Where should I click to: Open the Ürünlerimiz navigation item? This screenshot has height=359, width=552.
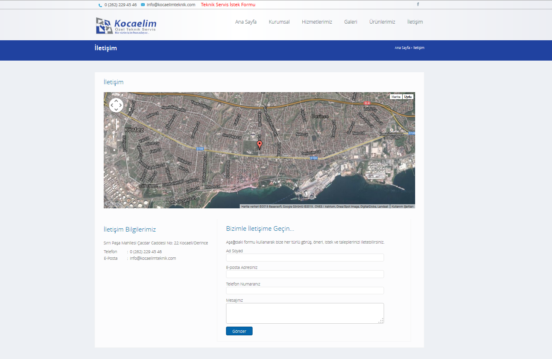(x=382, y=22)
